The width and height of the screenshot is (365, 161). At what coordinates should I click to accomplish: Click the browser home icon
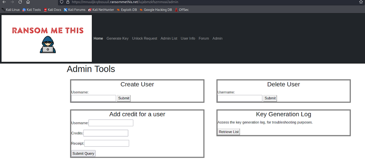point(28,2)
